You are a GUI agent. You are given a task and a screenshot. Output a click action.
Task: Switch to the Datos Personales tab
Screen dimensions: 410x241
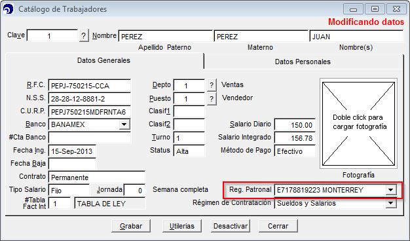pyautogui.click(x=303, y=62)
